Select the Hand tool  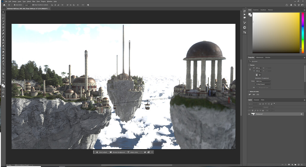3,74
